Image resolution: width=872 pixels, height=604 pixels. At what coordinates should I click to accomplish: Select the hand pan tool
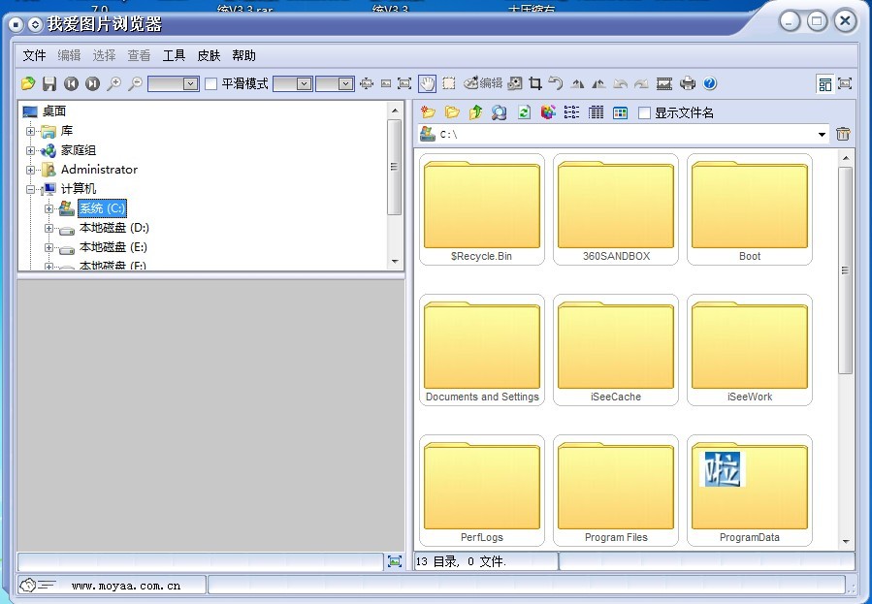click(427, 84)
